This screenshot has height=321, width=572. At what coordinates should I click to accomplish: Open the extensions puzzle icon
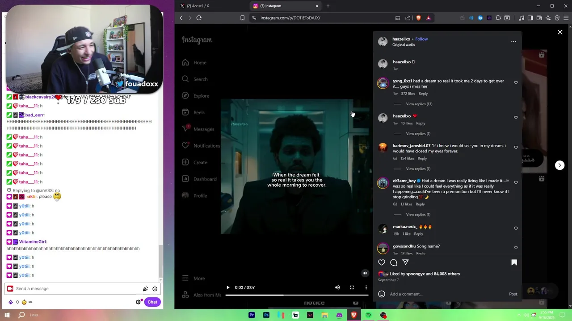pos(498,18)
